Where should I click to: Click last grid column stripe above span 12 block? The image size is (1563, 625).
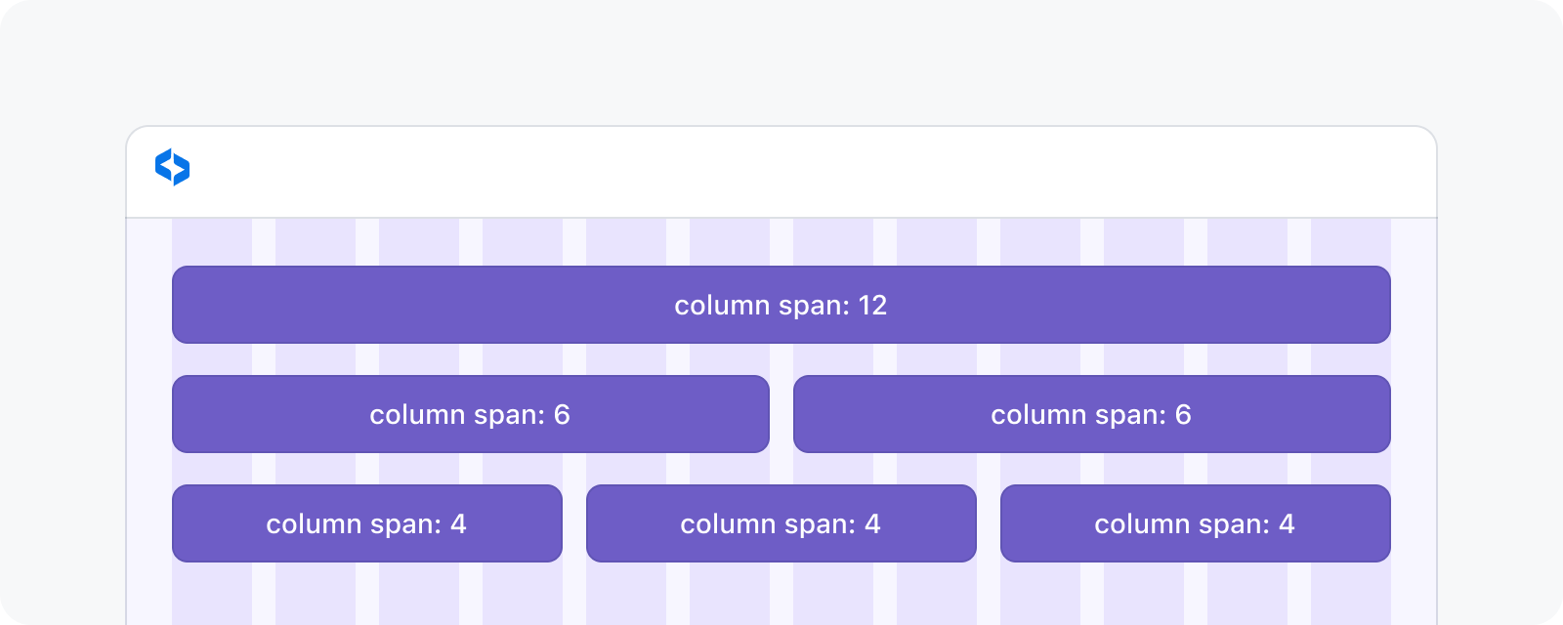pyautogui.click(x=1351, y=242)
